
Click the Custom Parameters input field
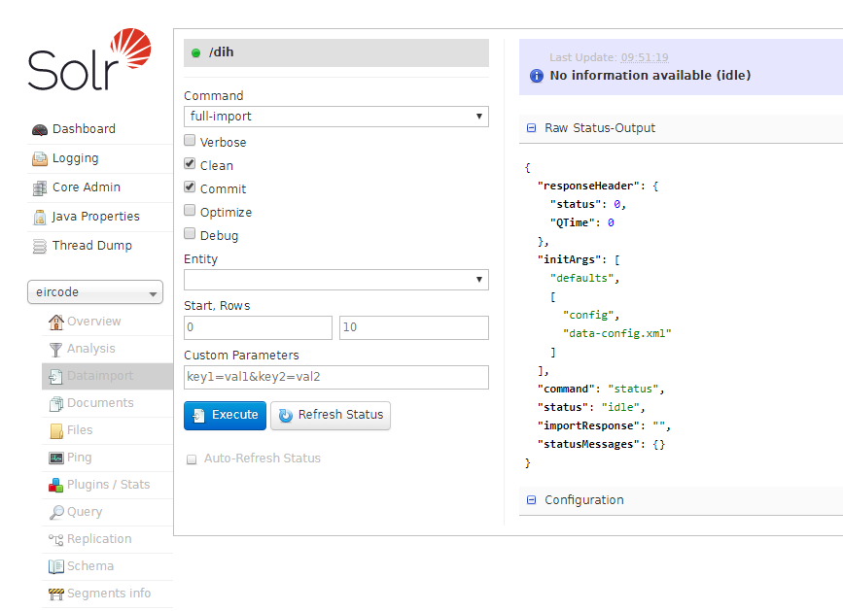(336, 378)
